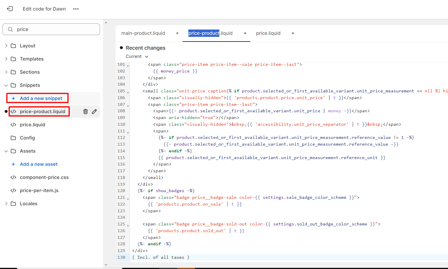Click the Layout folder icon
The height and width of the screenshot is (269, 448).
pos(13,46)
